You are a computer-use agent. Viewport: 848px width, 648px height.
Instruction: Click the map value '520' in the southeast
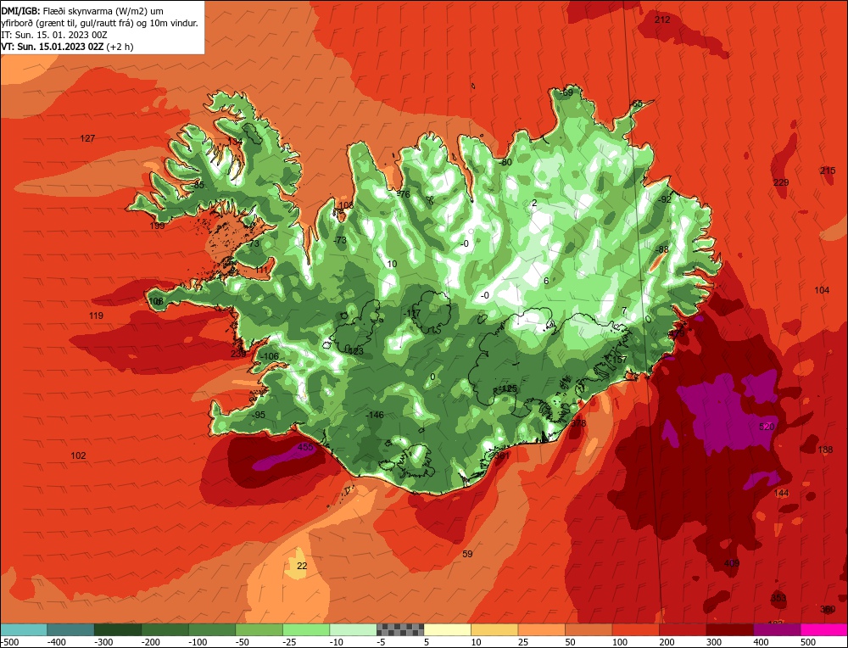[x=767, y=427]
